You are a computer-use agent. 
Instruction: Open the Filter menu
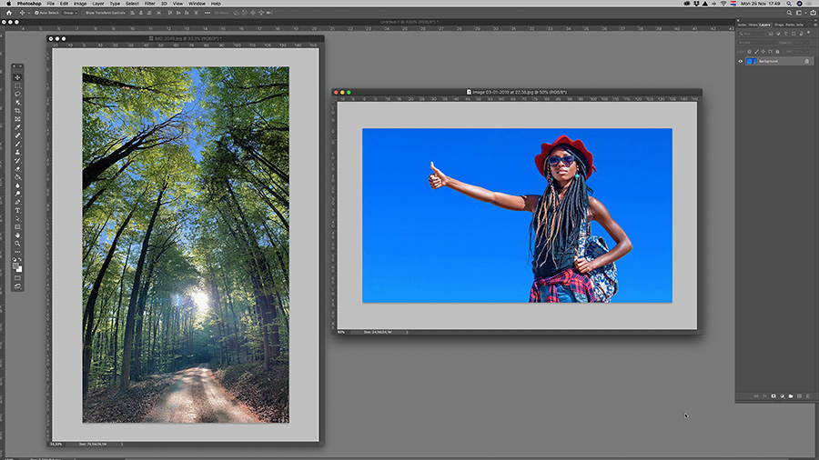click(x=150, y=4)
